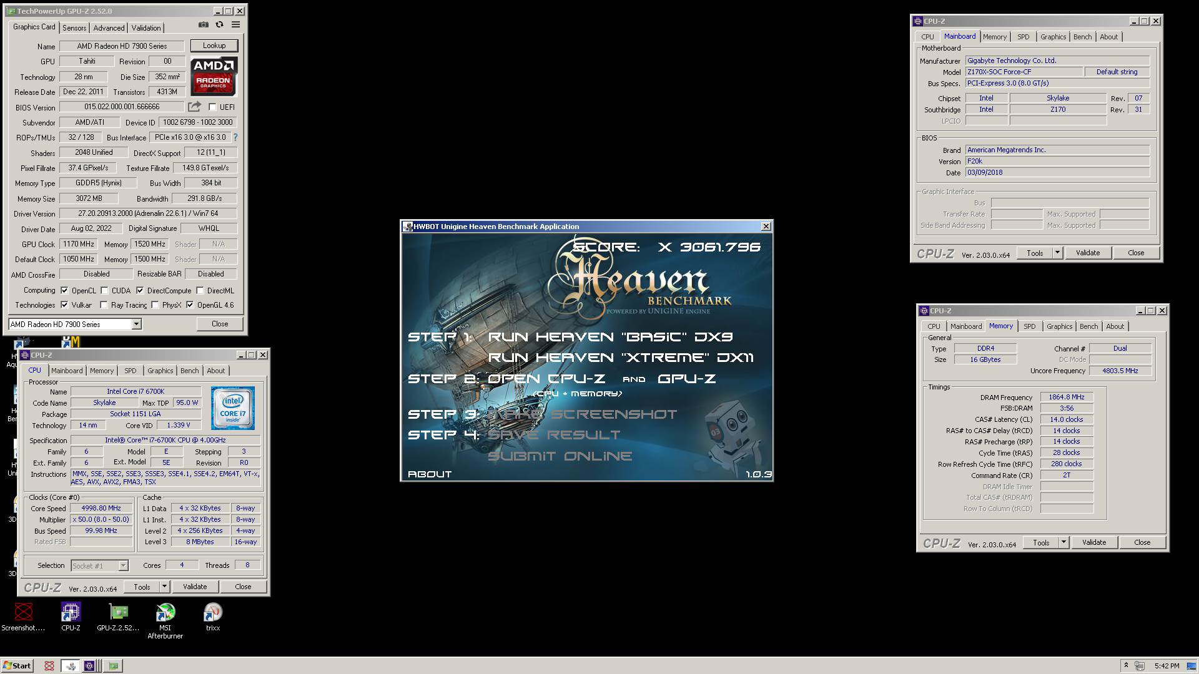Select the CPU-Z taskbar button
The width and height of the screenshot is (1199, 674).
pyautogui.click(x=90, y=666)
